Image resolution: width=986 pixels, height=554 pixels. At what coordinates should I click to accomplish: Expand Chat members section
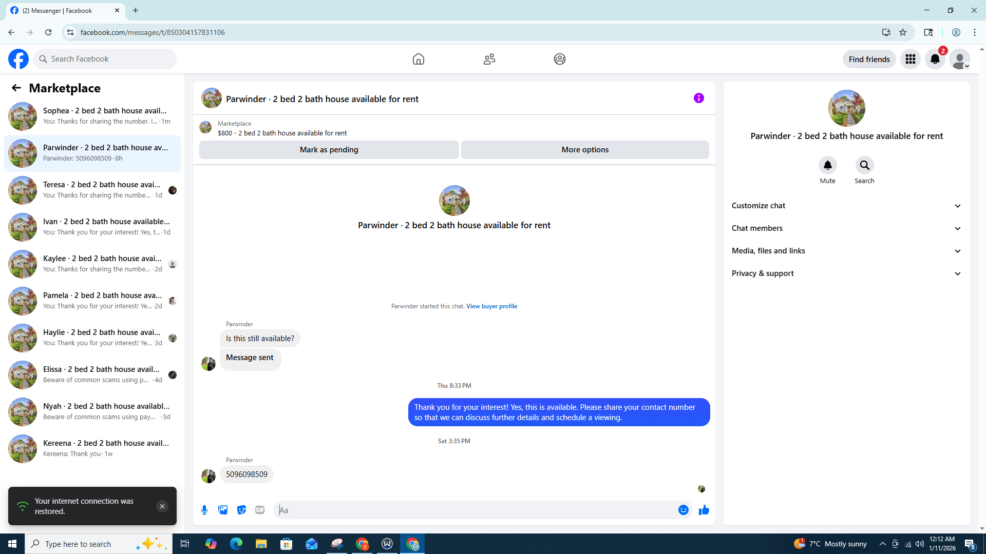847,228
